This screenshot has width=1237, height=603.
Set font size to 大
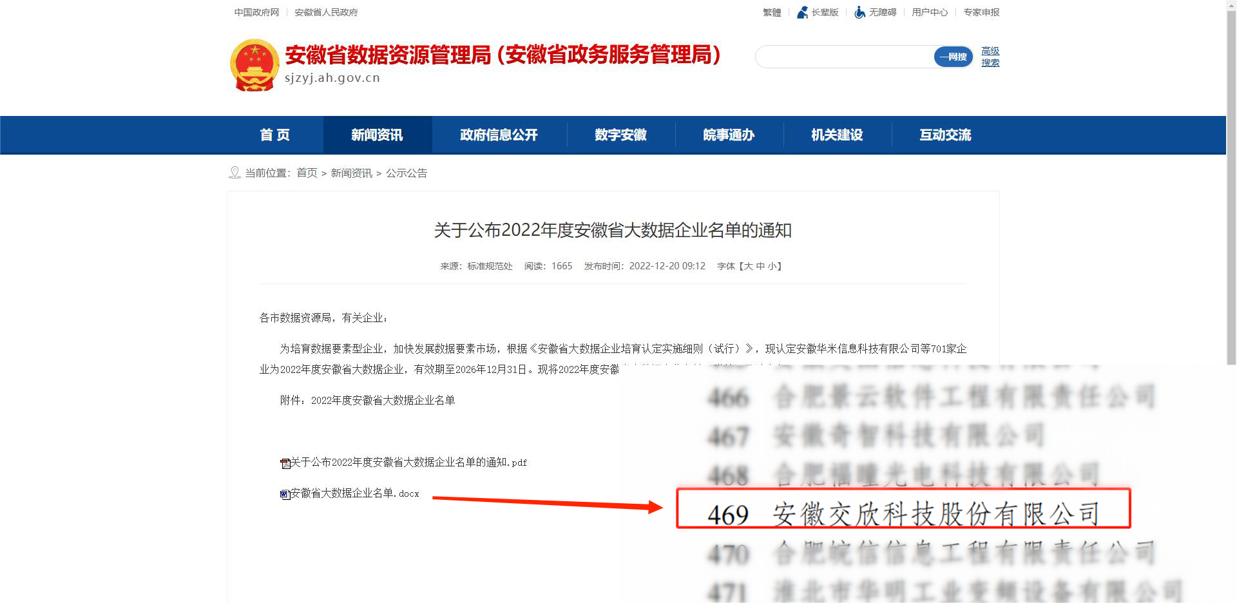coord(748,266)
